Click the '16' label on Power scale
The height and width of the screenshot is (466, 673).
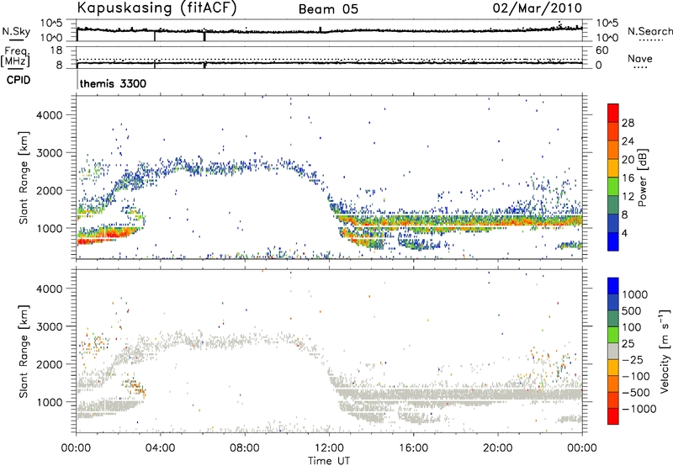[628, 178]
